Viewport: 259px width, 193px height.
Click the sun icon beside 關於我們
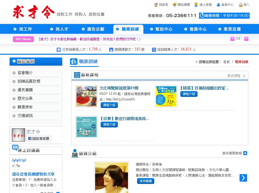click(x=14, y=61)
